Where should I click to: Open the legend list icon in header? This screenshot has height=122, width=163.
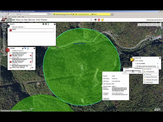[x=92, y=20]
